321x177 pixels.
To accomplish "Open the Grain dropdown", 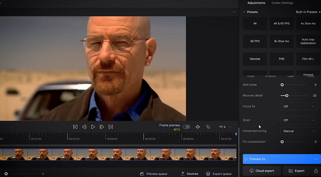I will tap(299, 120).
